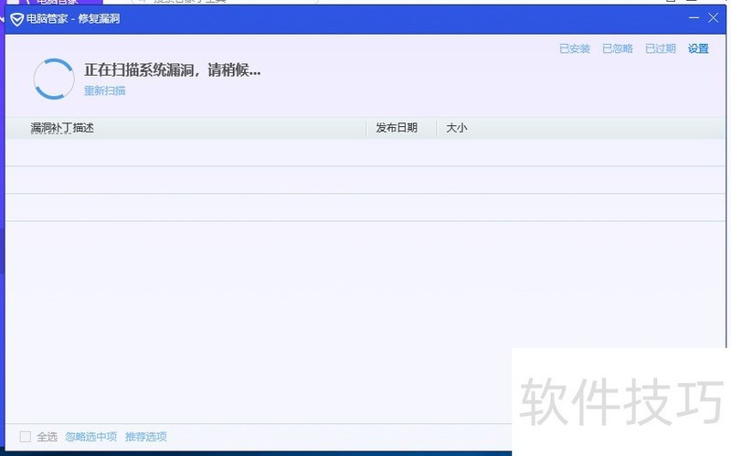Click the 全选 label text
731x456 pixels.
pyautogui.click(x=48, y=437)
